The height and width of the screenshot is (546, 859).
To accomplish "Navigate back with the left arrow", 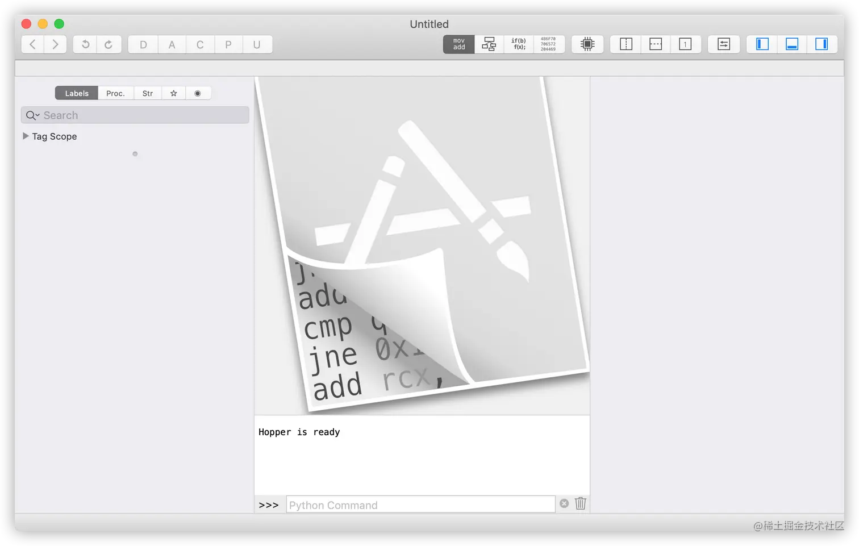I will [x=33, y=44].
